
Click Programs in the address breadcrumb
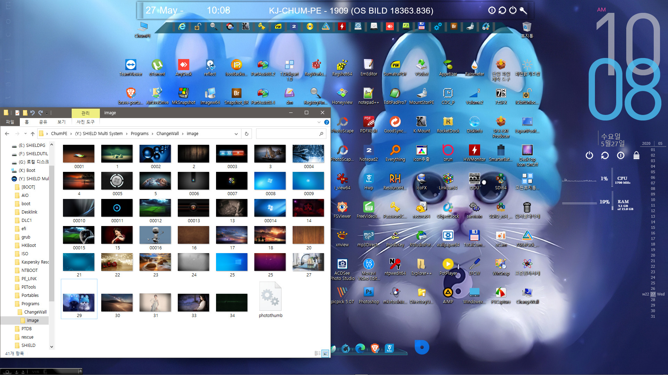[x=140, y=134]
